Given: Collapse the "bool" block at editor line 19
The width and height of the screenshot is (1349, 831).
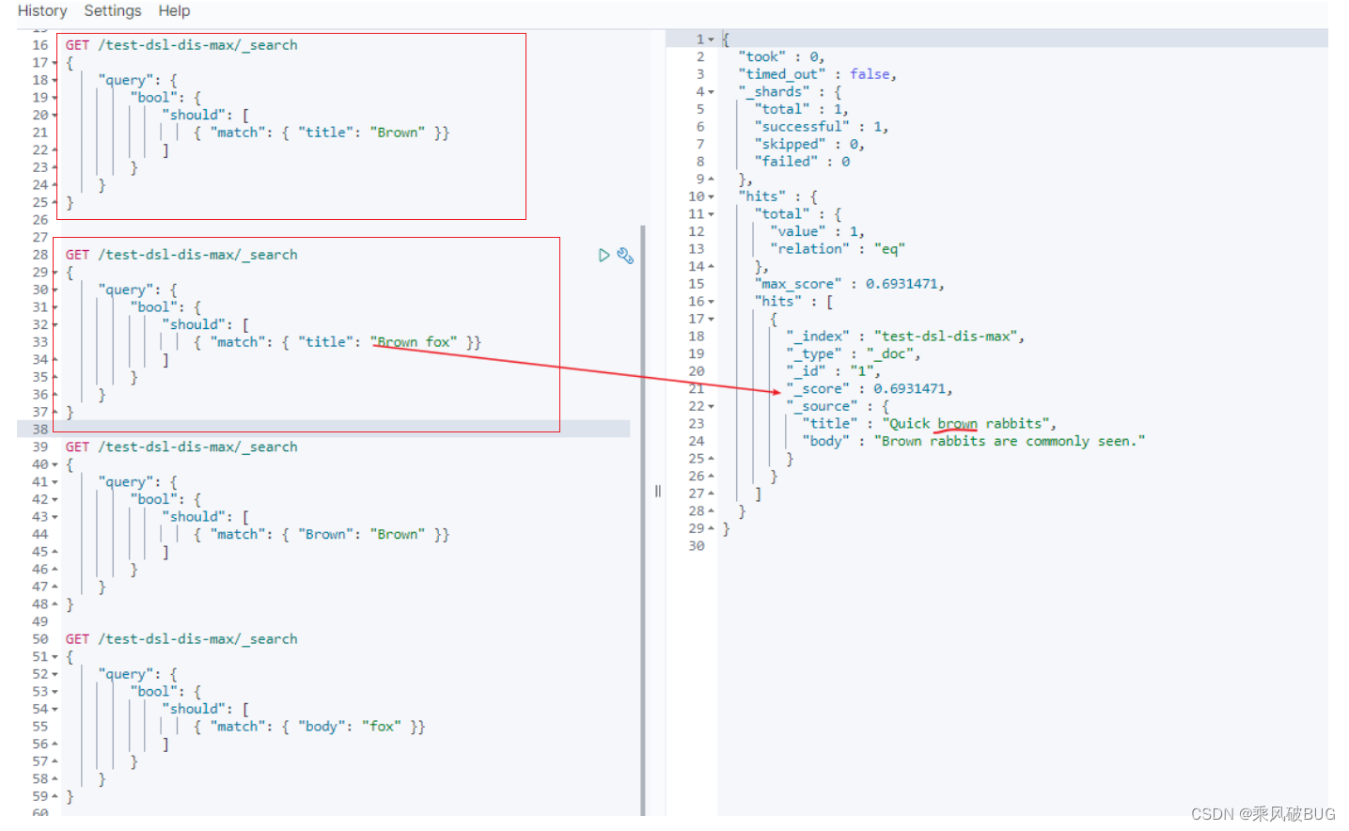Looking at the screenshot, I should (x=55, y=98).
